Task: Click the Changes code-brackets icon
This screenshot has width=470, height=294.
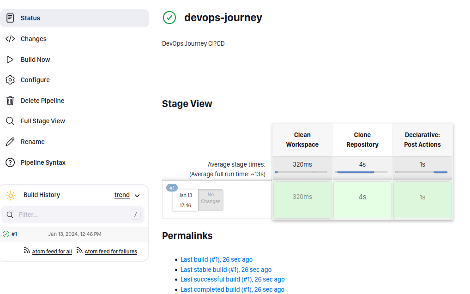Action: [x=10, y=39]
